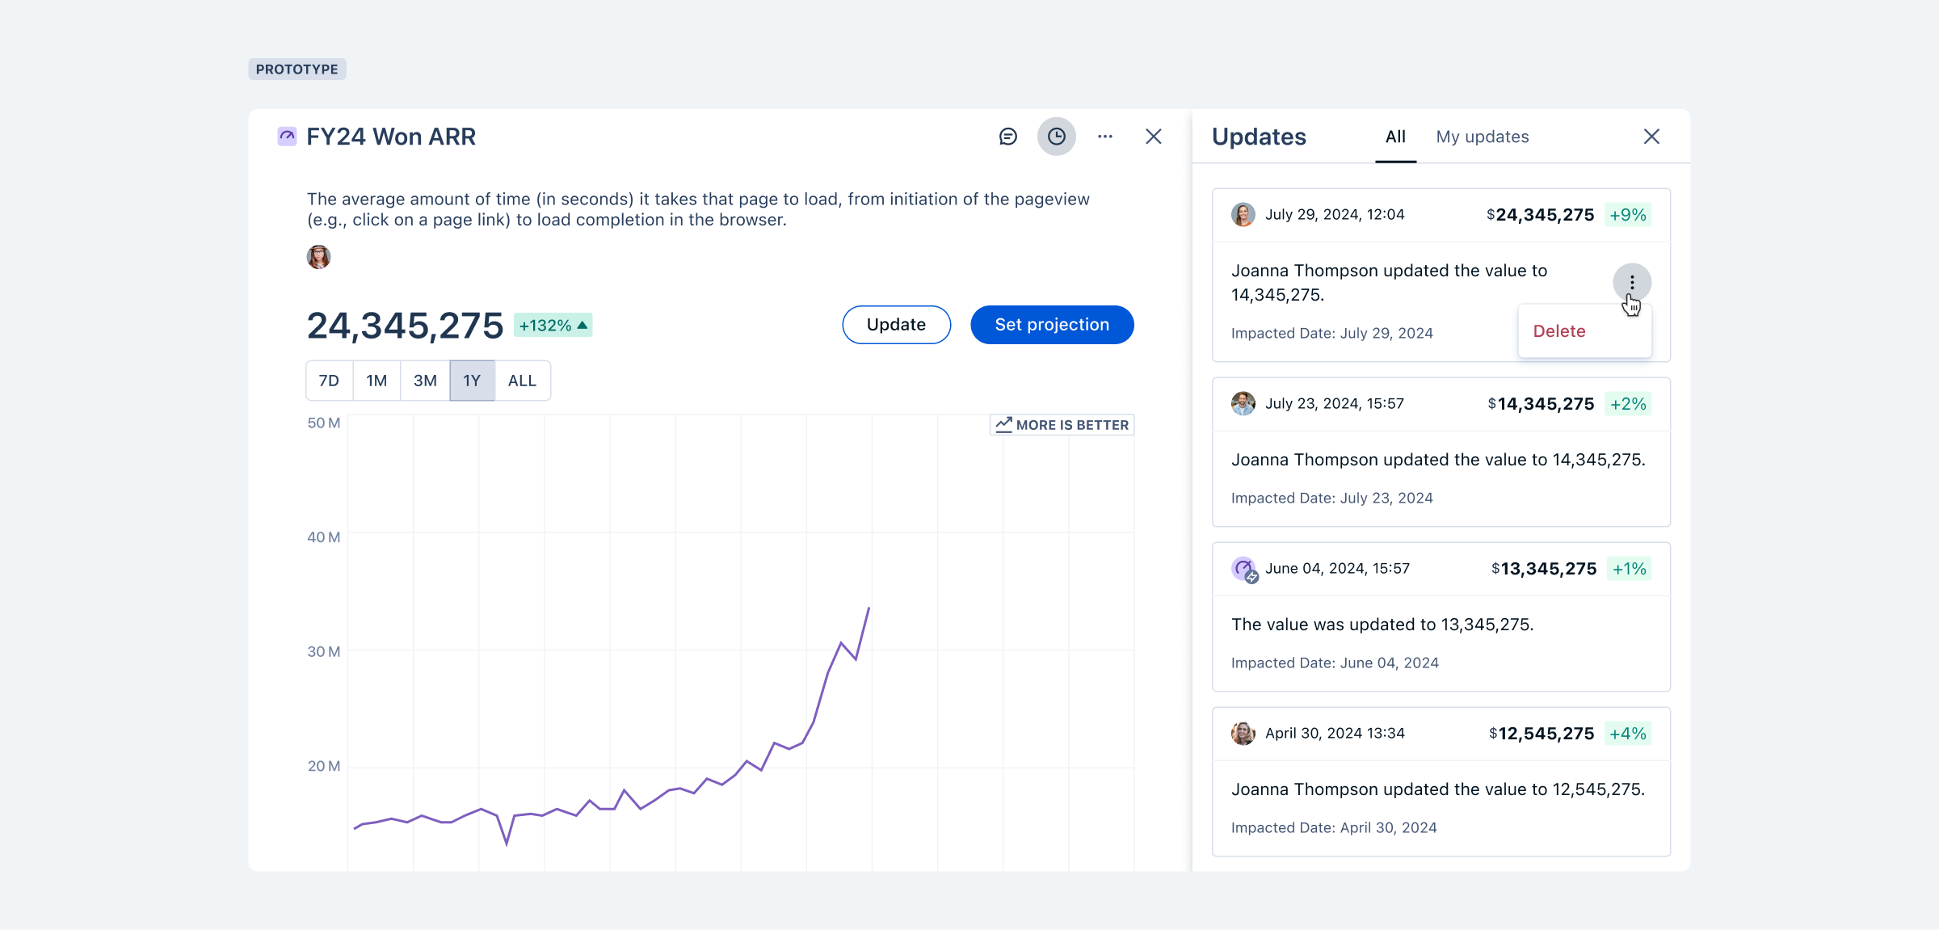Click the 50 M axis label
Viewport: 1939px width, 930px height.
323,423
